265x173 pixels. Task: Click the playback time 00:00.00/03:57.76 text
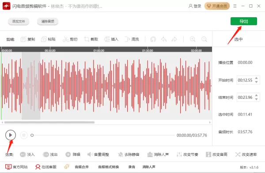click(192, 135)
